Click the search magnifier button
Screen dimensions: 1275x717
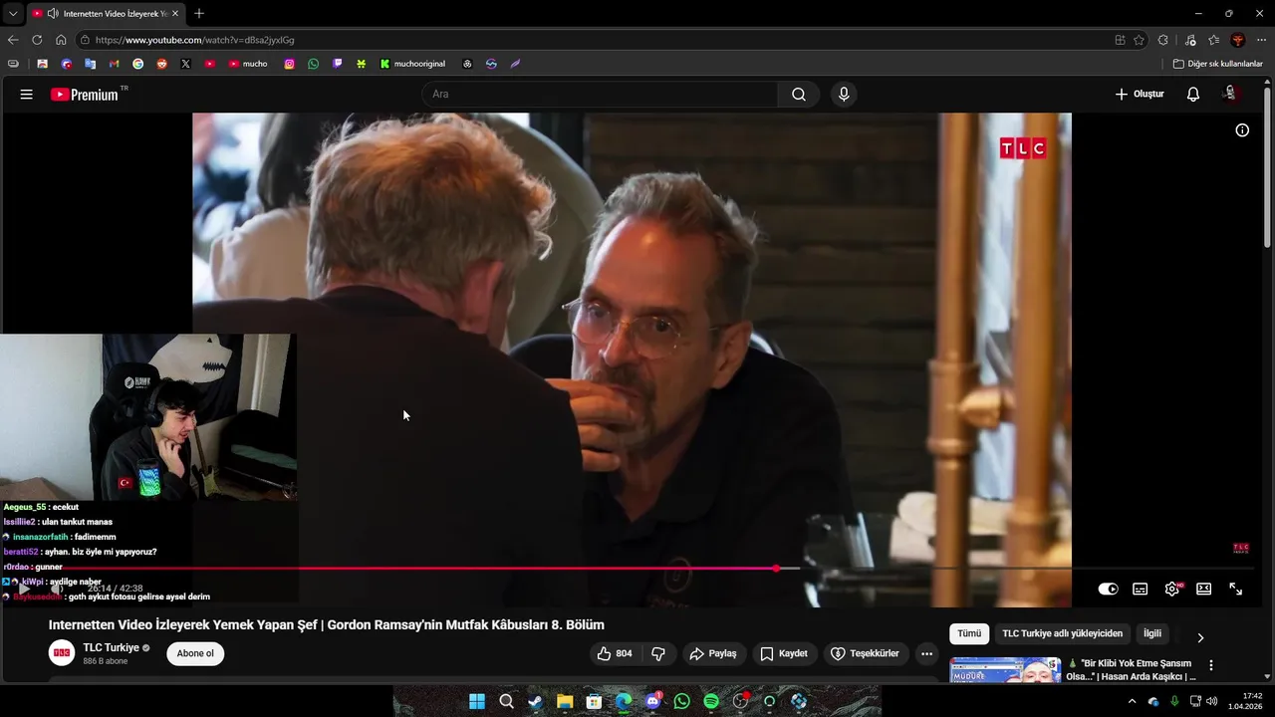tap(799, 95)
